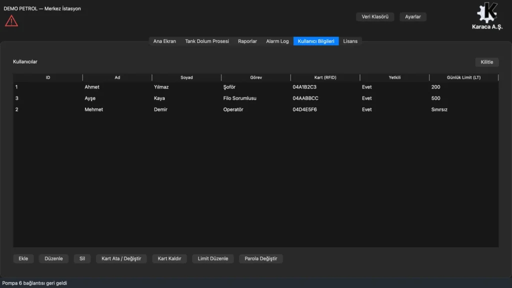Open the Raporlar tab
Image resolution: width=512 pixels, height=288 pixels.
click(x=247, y=41)
